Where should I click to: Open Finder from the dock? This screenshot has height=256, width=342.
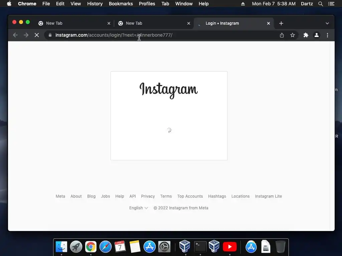(x=61, y=247)
